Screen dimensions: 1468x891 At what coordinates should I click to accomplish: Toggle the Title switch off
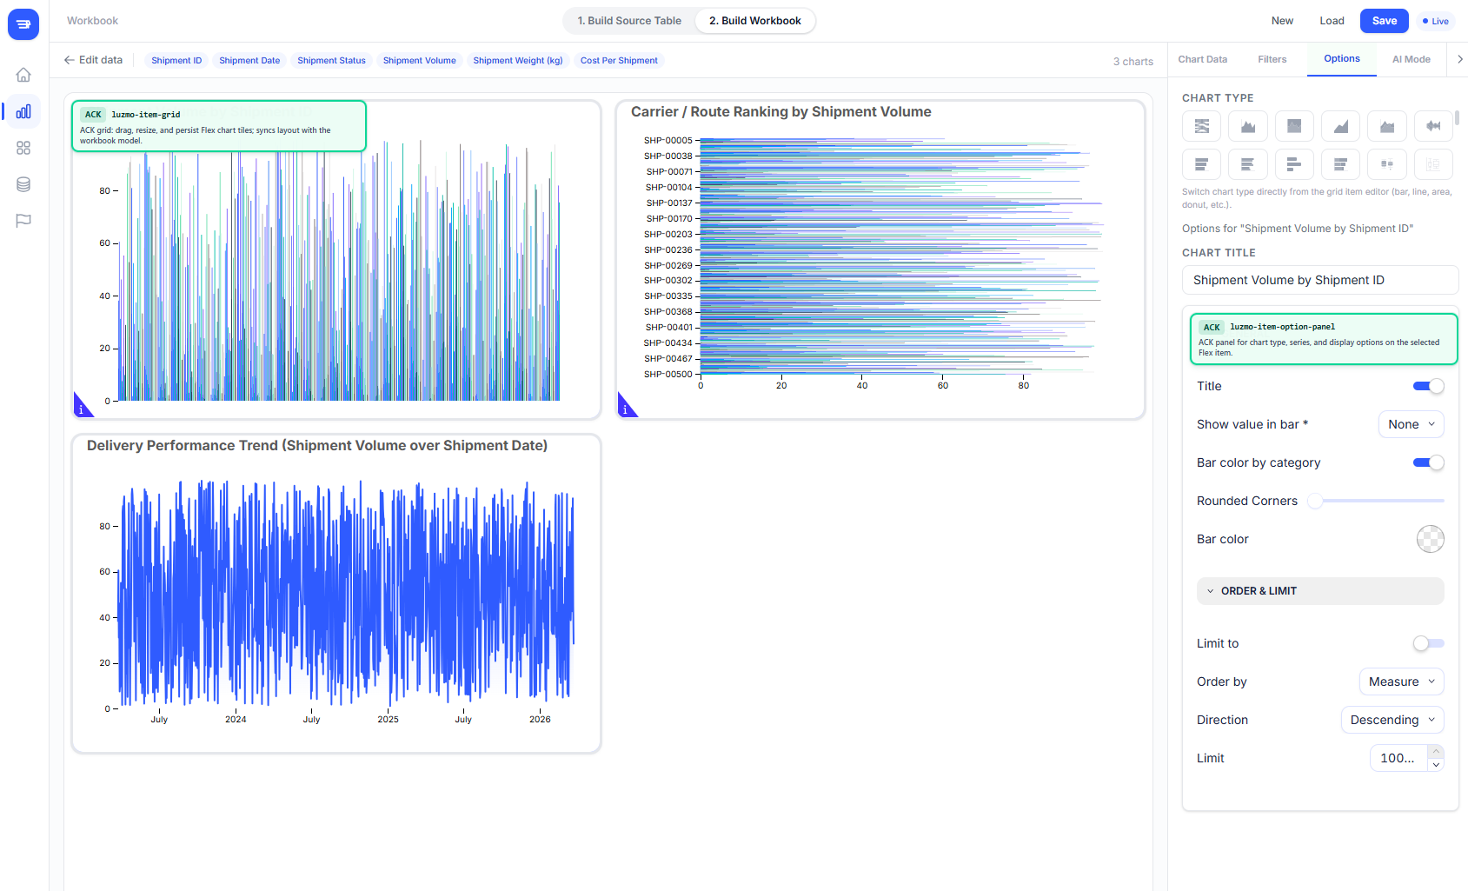(x=1428, y=386)
